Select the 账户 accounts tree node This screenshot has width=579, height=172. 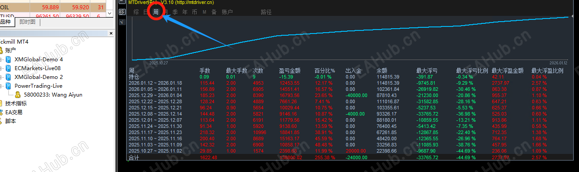point(11,50)
